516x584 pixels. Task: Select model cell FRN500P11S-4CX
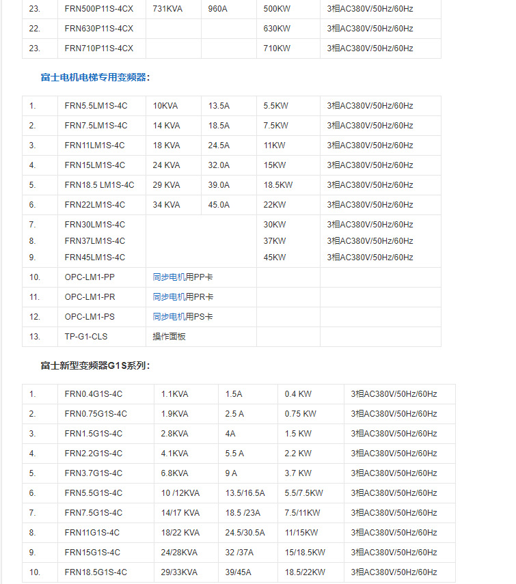pos(102,9)
